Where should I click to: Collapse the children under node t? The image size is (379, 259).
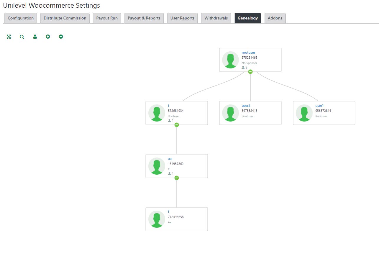pyautogui.click(x=177, y=125)
